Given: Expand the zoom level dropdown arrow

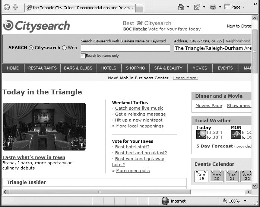Looking at the screenshot, I should pos(246,201).
